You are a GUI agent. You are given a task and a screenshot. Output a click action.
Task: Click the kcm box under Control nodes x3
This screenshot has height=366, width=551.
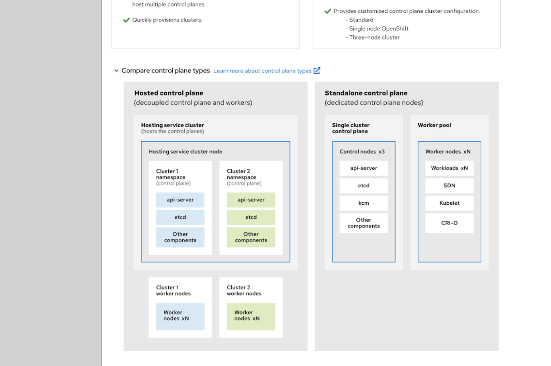pos(363,203)
